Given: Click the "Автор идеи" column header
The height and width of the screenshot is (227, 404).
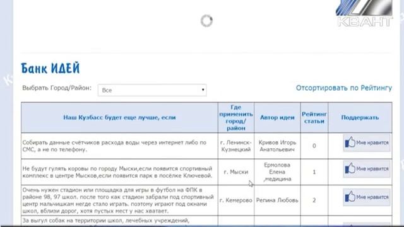Looking at the screenshot, I should tap(277, 118).
